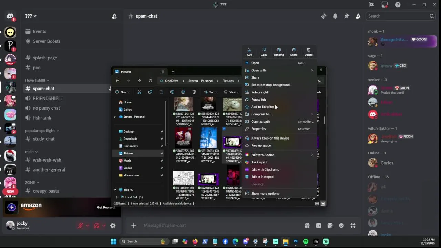The width and height of the screenshot is (441, 248).
Task: Choose Set as desktop background
Action: tap(280, 85)
